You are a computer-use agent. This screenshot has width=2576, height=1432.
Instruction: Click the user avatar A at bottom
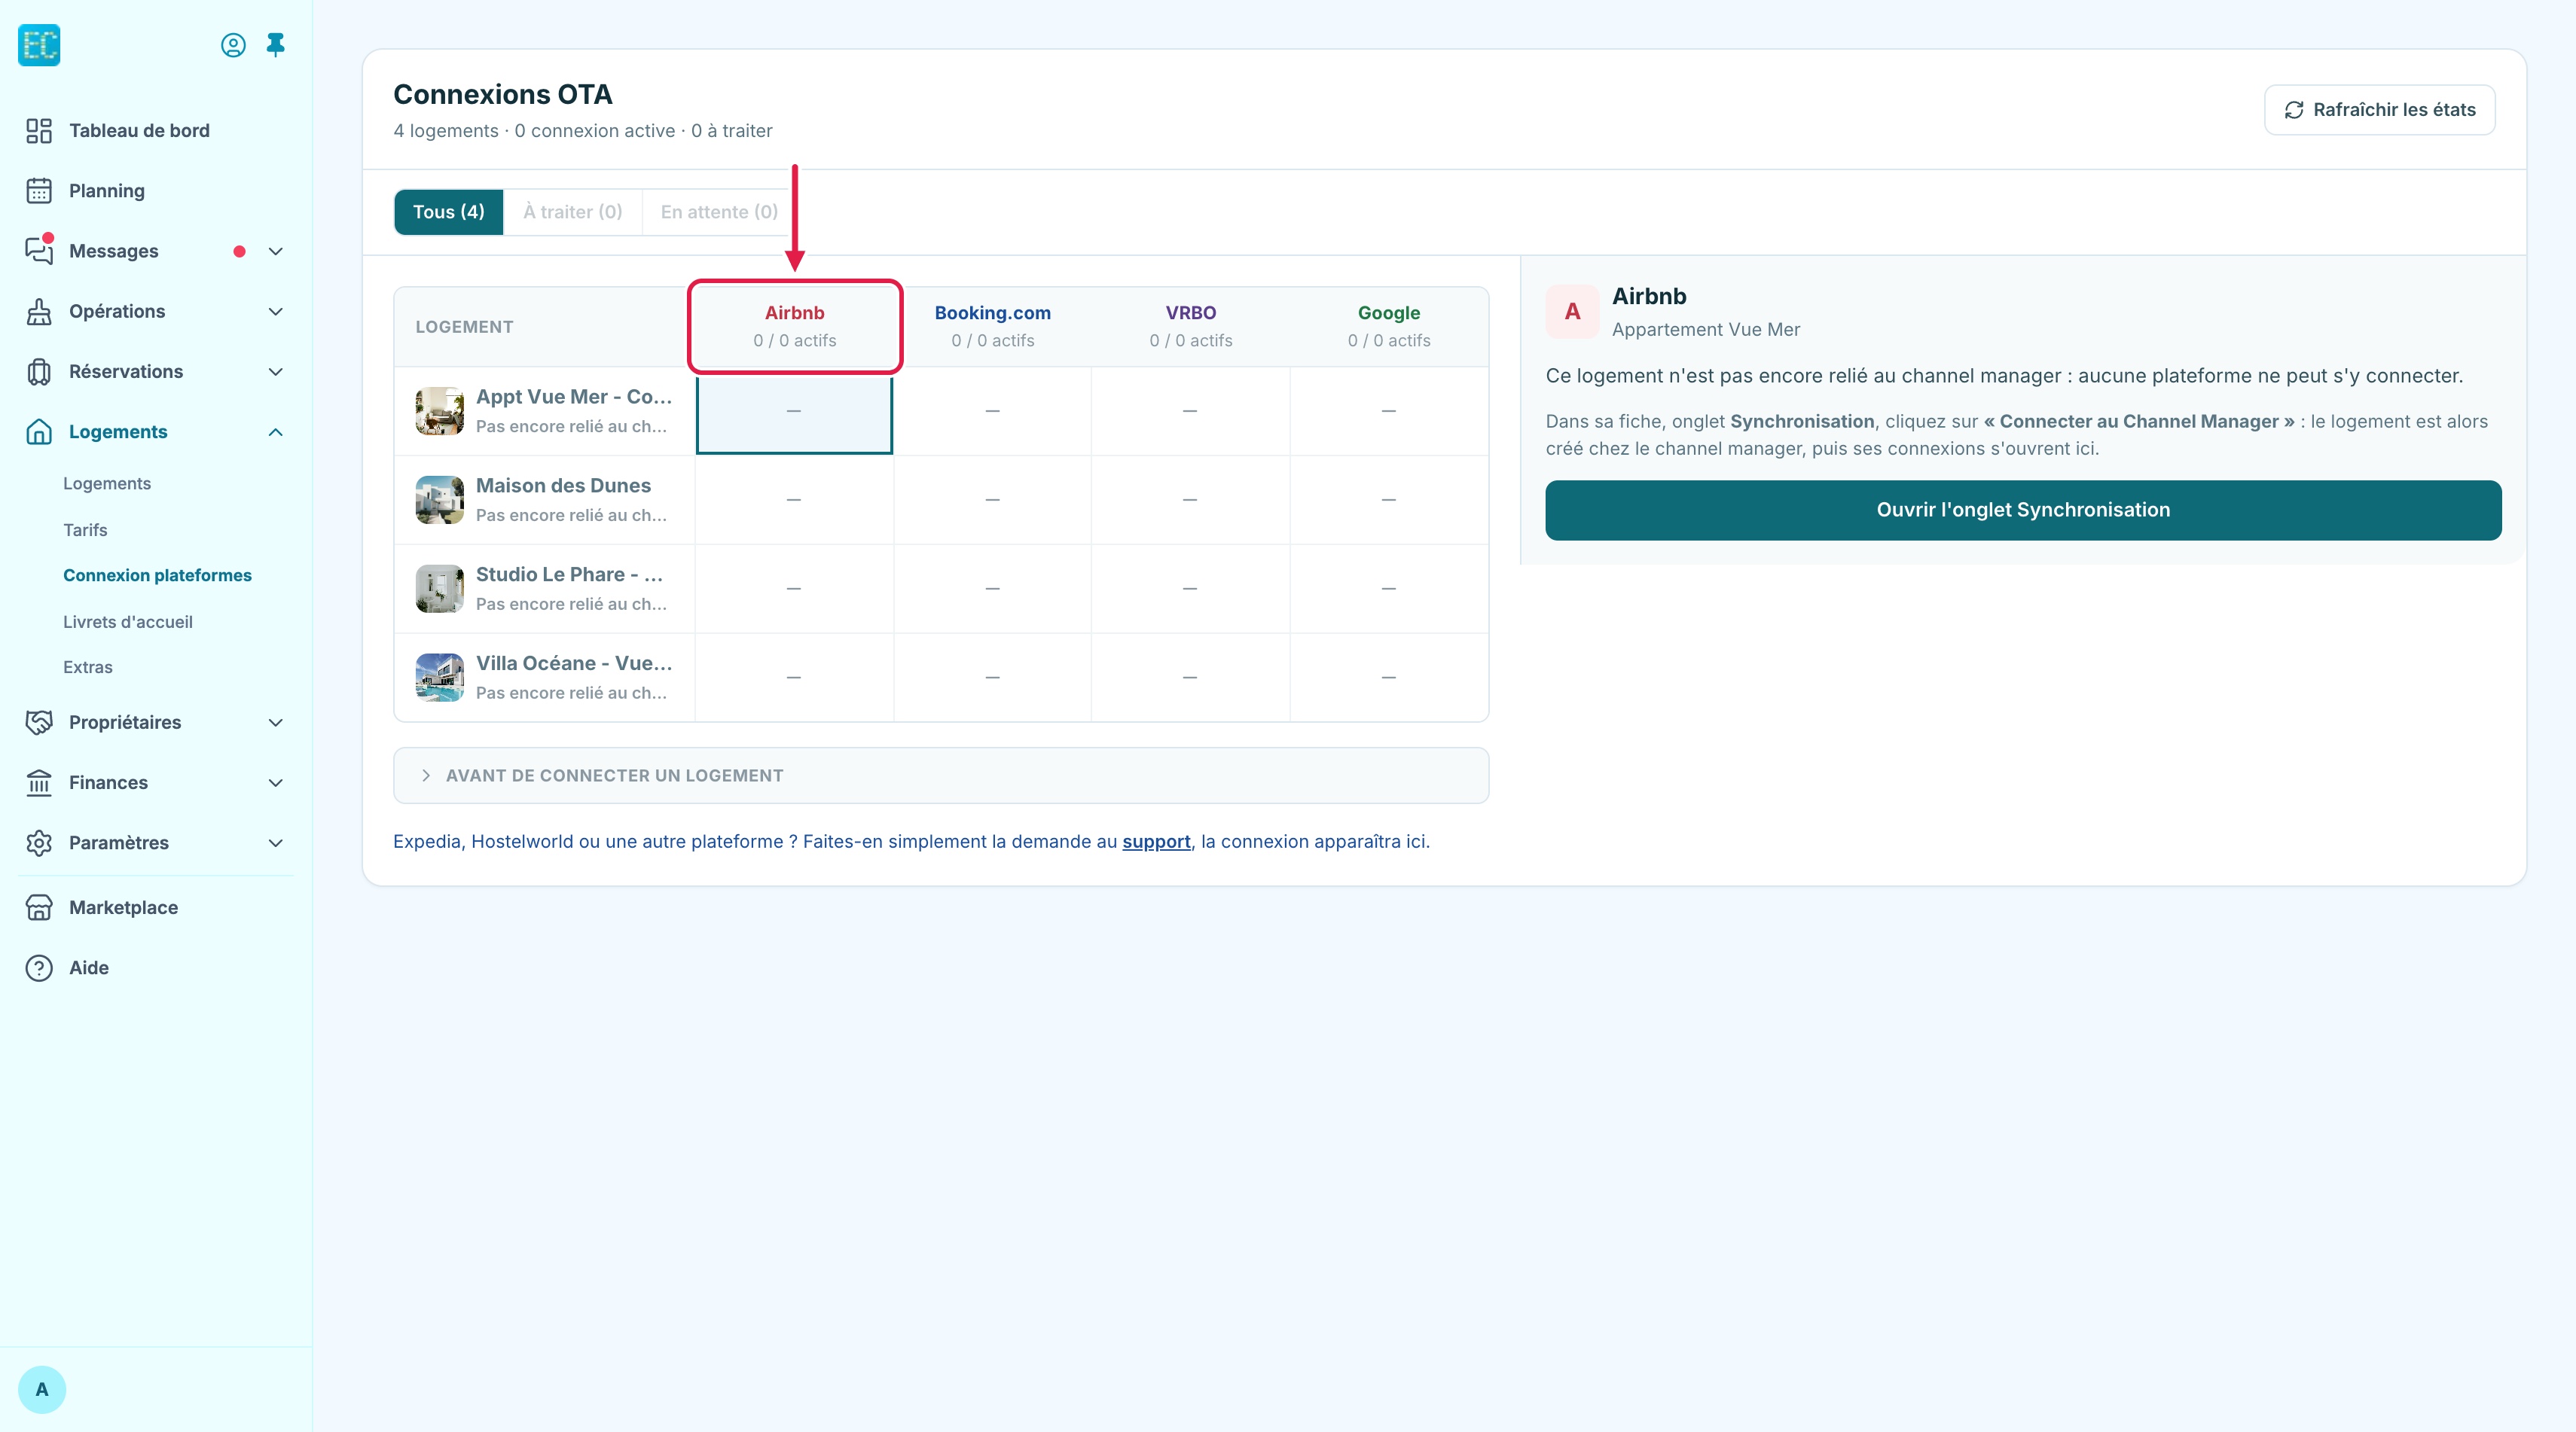pos(42,1389)
